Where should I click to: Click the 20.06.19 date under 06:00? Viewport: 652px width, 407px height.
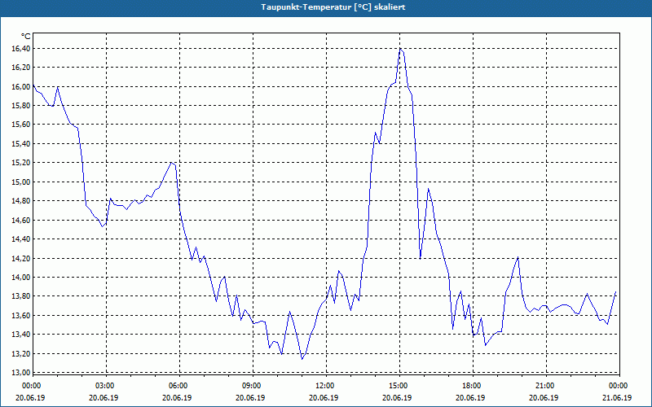click(177, 397)
